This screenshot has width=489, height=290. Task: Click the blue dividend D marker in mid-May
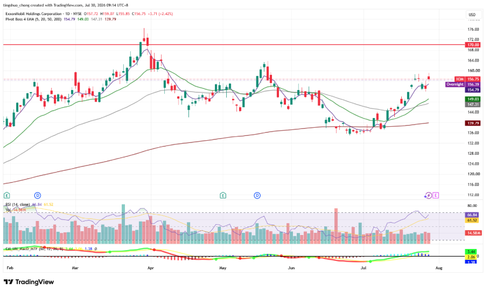pos(257,196)
